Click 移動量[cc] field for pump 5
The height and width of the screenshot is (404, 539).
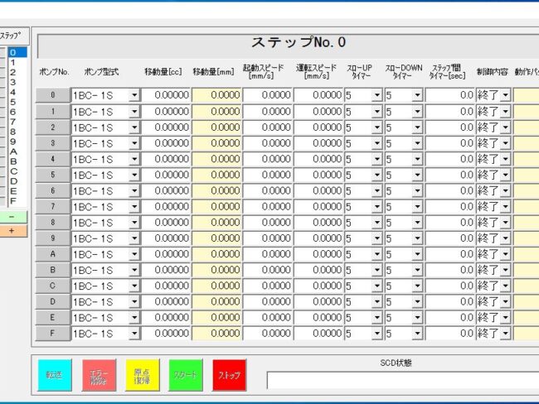(x=166, y=175)
